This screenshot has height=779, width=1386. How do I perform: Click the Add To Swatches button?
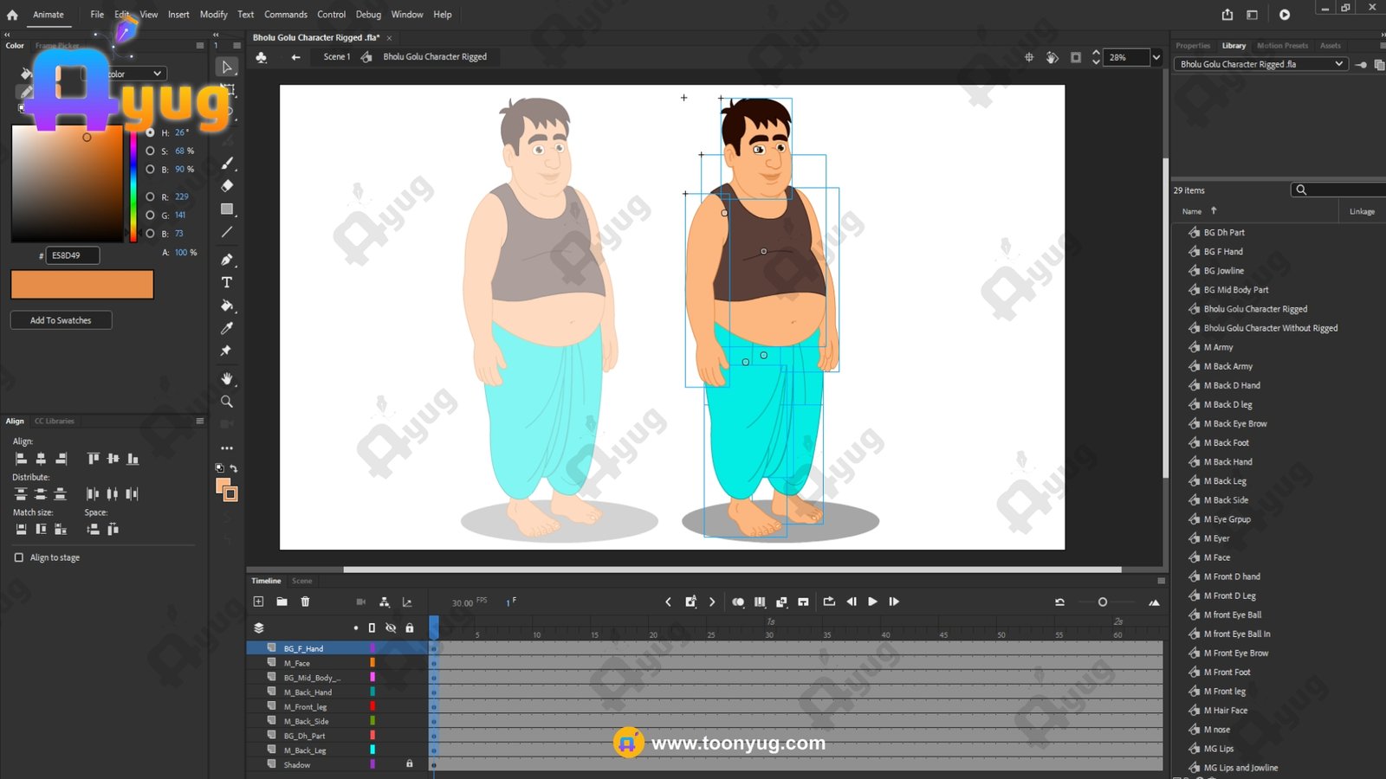61,320
